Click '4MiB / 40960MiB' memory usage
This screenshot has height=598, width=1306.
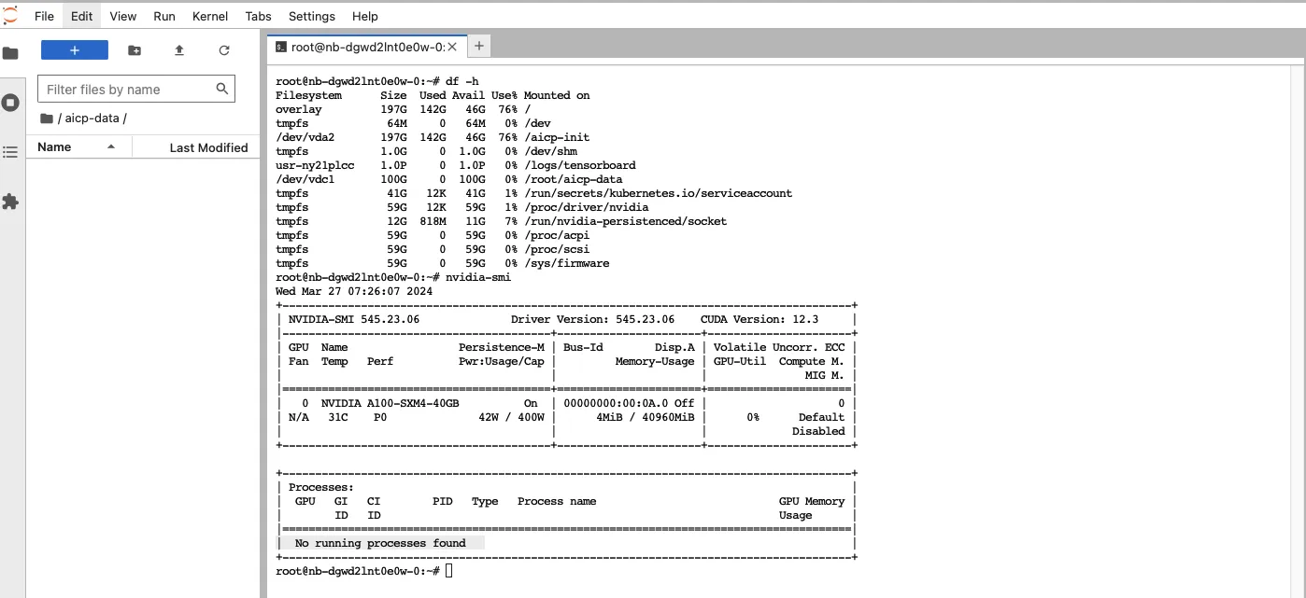tap(646, 417)
